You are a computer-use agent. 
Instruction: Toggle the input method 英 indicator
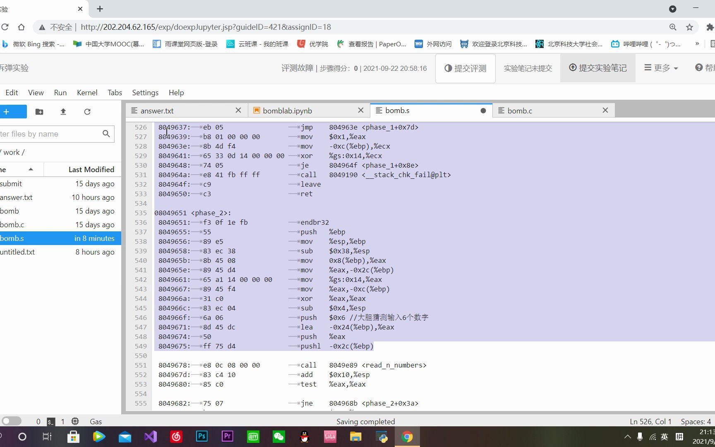click(x=664, y=437)
